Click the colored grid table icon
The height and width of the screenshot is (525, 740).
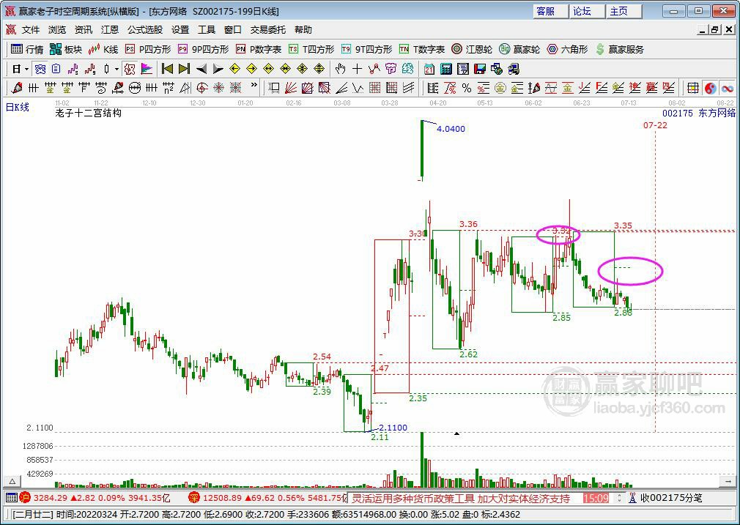693,88
